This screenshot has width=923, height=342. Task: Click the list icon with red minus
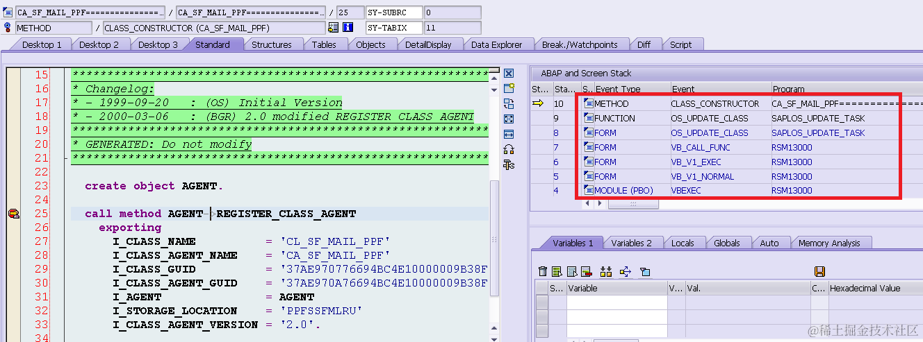point(586,271)
